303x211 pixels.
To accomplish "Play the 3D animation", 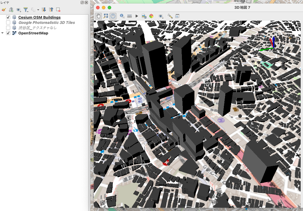I will (x=137, y=16).
